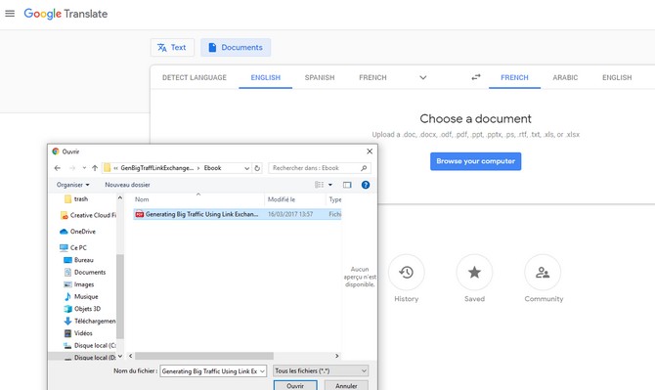This screenshot has height=390, width=655.
Task: Select the trash folder in sidebar
Action: (76, 199)
